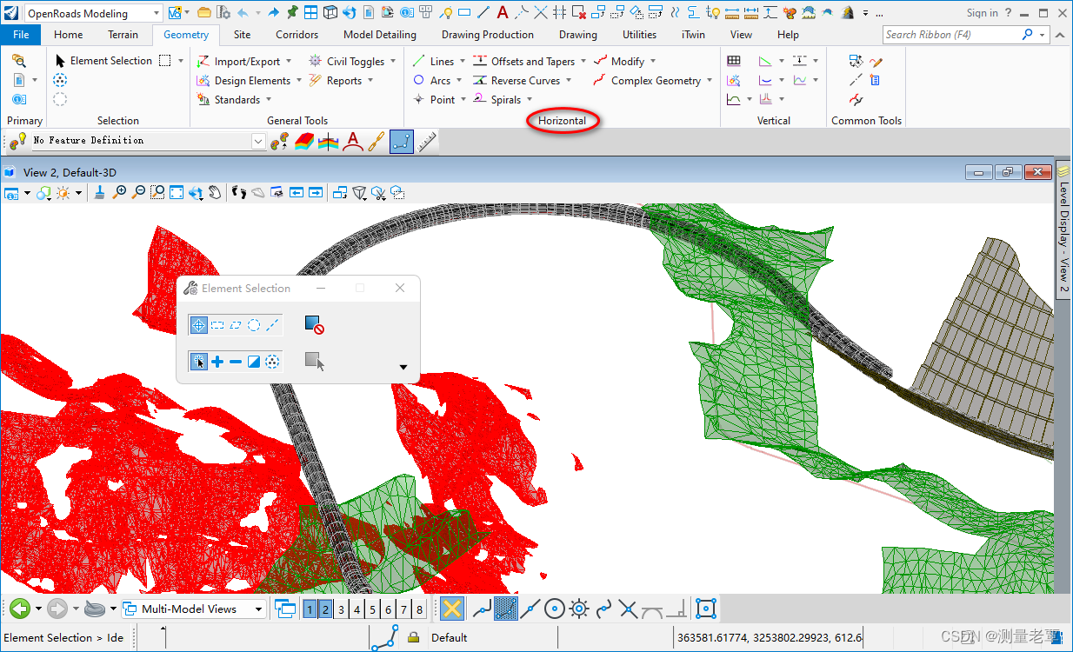Viewport: 1073px width, 652px height.
Task: Toggle view 3 button
Action: (342, 609)
